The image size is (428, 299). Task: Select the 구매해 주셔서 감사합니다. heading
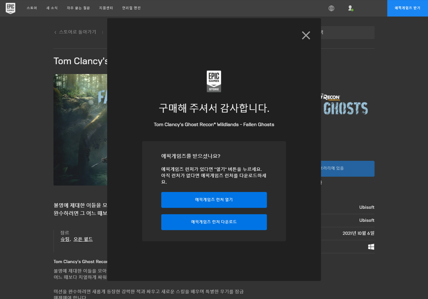[x=214, y=108]
